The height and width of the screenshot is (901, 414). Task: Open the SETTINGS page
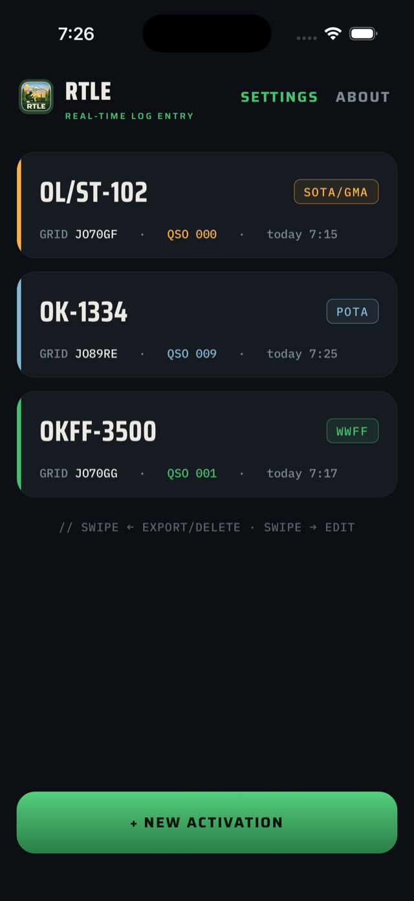pos(279,97)
